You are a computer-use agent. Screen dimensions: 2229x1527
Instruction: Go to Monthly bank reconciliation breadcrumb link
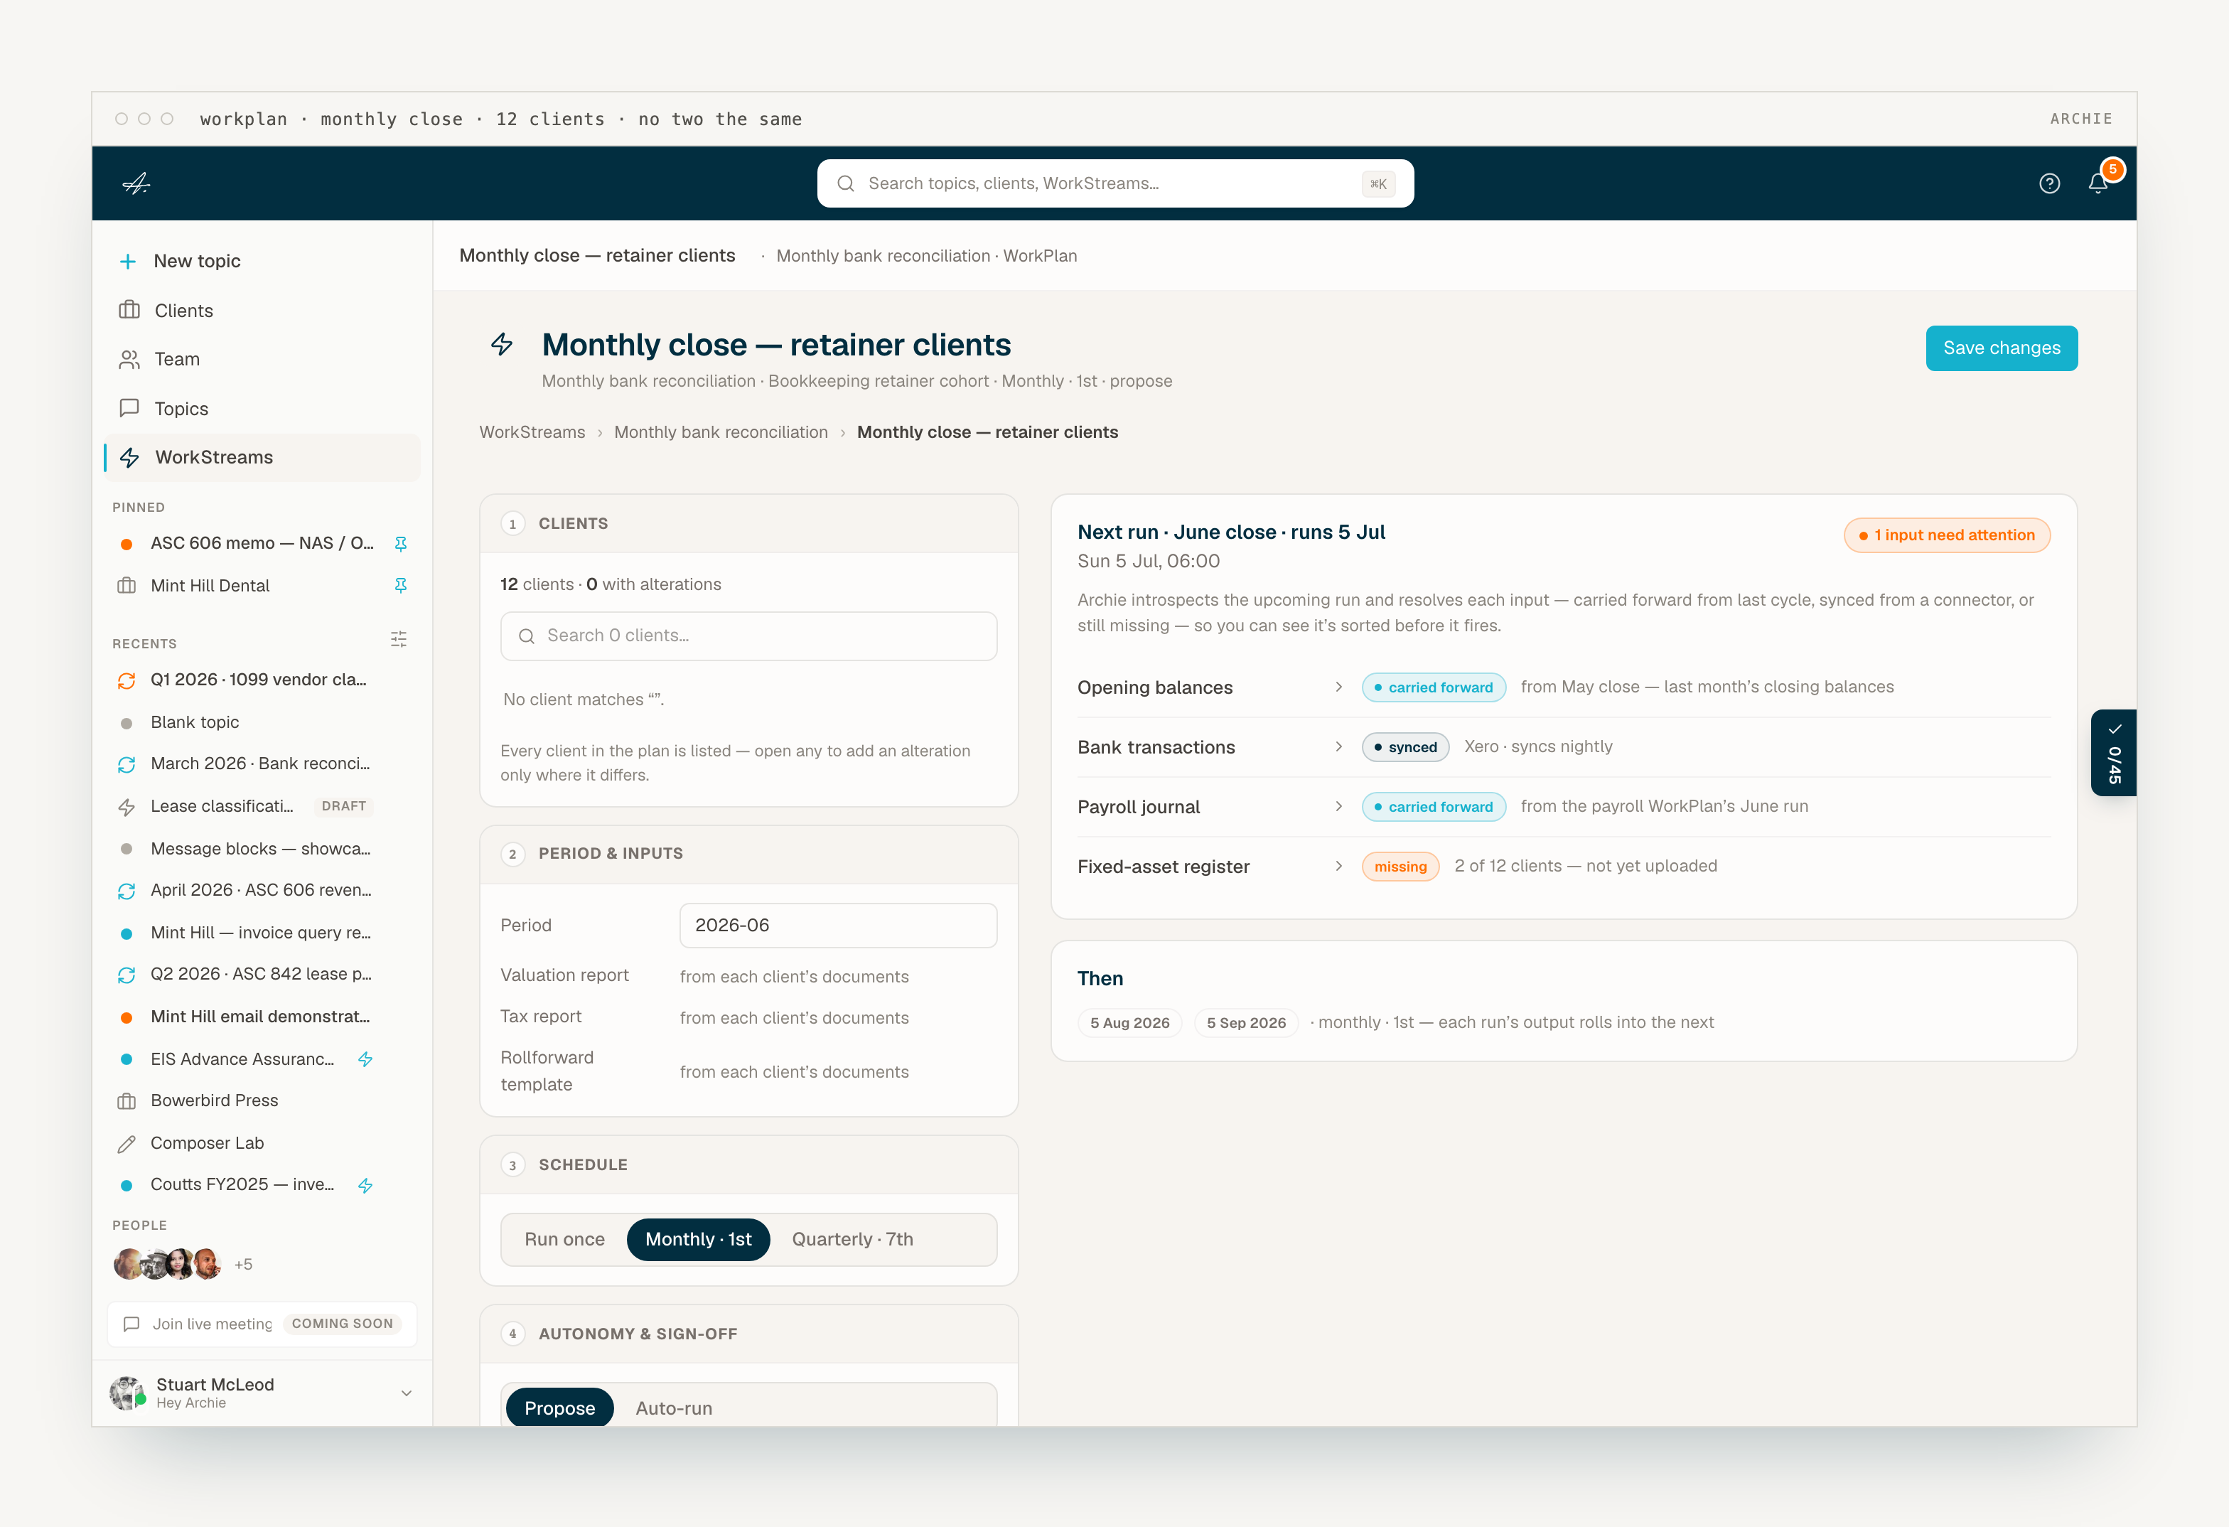click(720, 433)
